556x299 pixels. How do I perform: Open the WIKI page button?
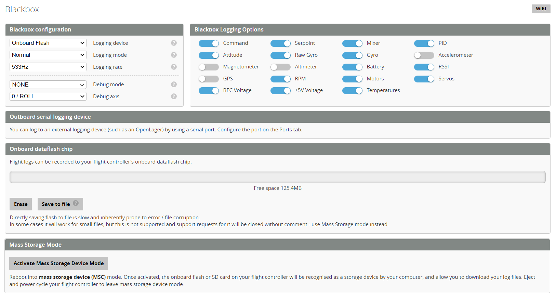coord(541,9)
